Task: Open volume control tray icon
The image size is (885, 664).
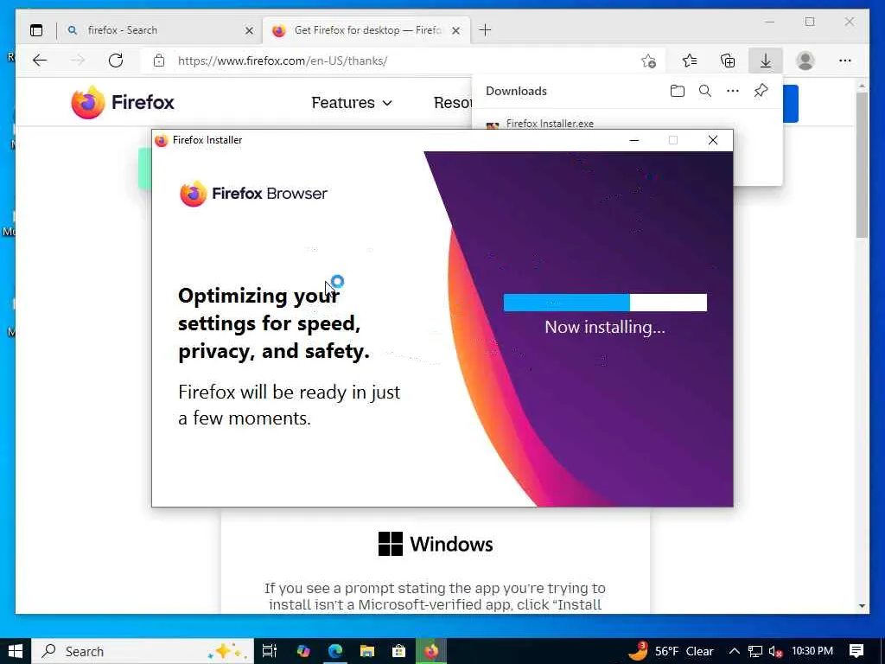Action: [x=775, y=652]
